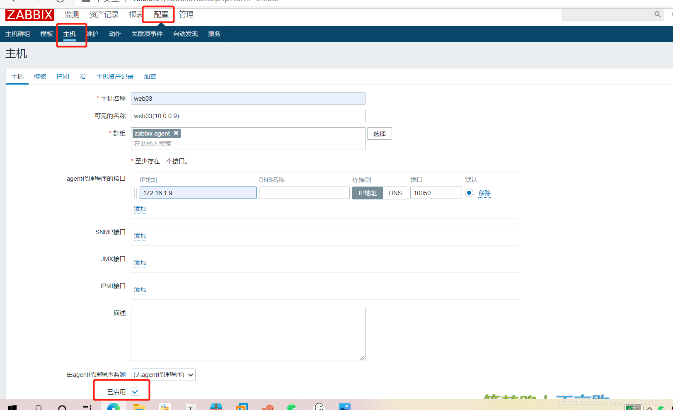Go to 服务 submenu item

214,34
